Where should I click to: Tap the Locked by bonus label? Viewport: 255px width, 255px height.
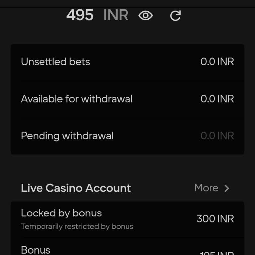[x=61, y=213]
